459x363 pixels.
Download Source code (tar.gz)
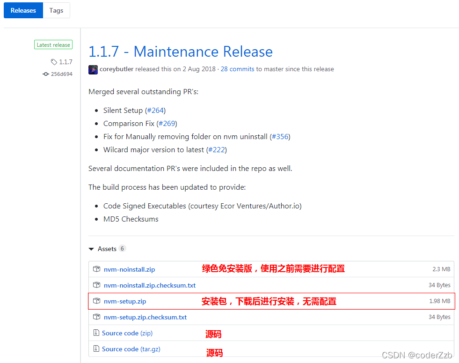[131, 349]
